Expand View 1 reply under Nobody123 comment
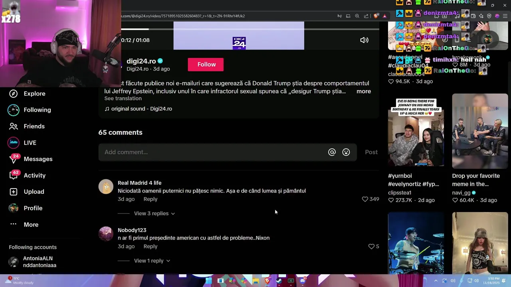Image resolution: width=511 pixels, height=287 pixels. click(x=152, y=261)
